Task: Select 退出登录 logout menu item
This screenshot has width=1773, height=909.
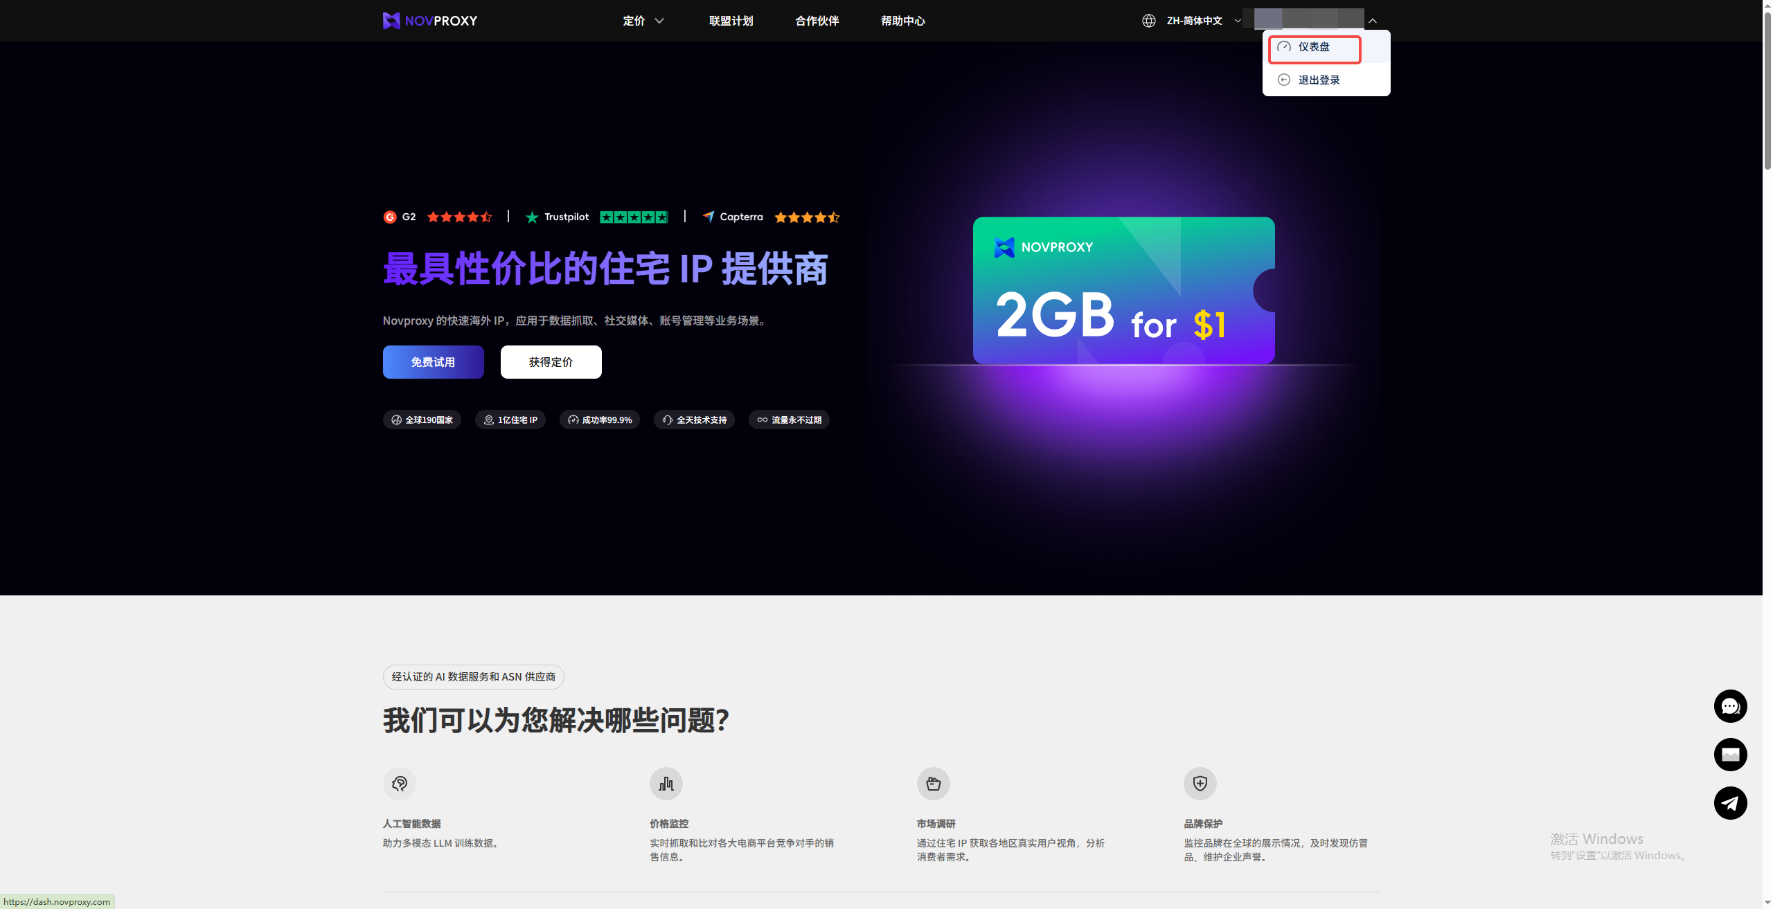Action: pyautogui.click(x=1319, y=80)
